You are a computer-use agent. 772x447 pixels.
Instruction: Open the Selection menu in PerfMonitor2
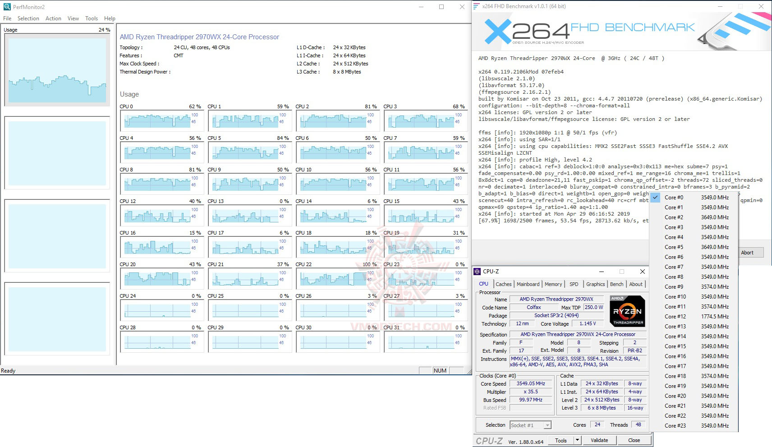[x=28, y=18]
